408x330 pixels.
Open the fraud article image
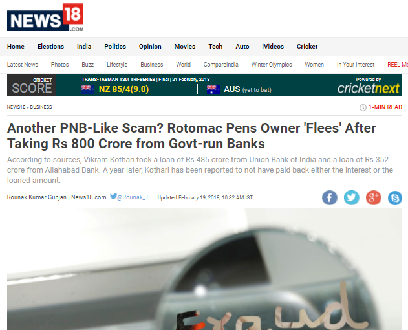coord(204,269)
